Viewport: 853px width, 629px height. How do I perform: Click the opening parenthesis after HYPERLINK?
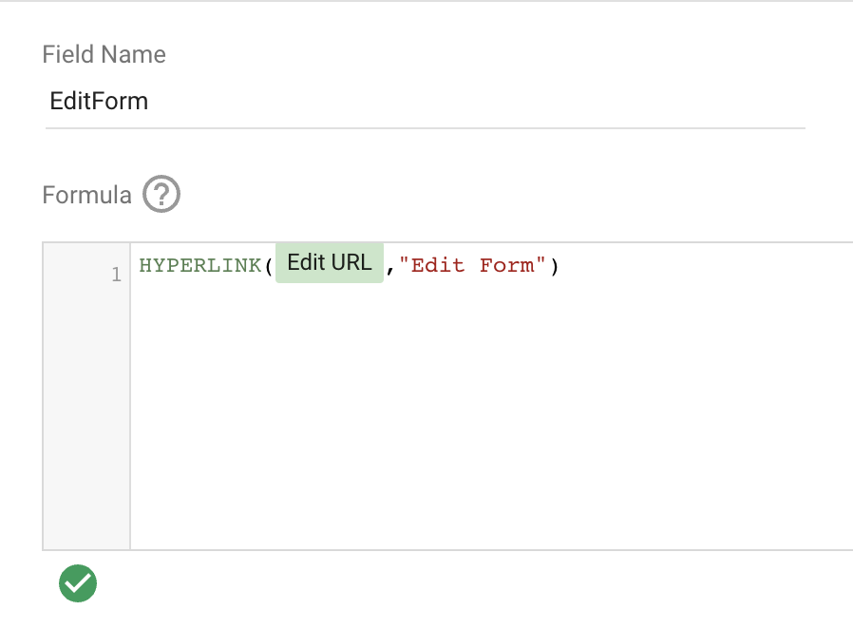pyautogui.click(x=269, y=266)
